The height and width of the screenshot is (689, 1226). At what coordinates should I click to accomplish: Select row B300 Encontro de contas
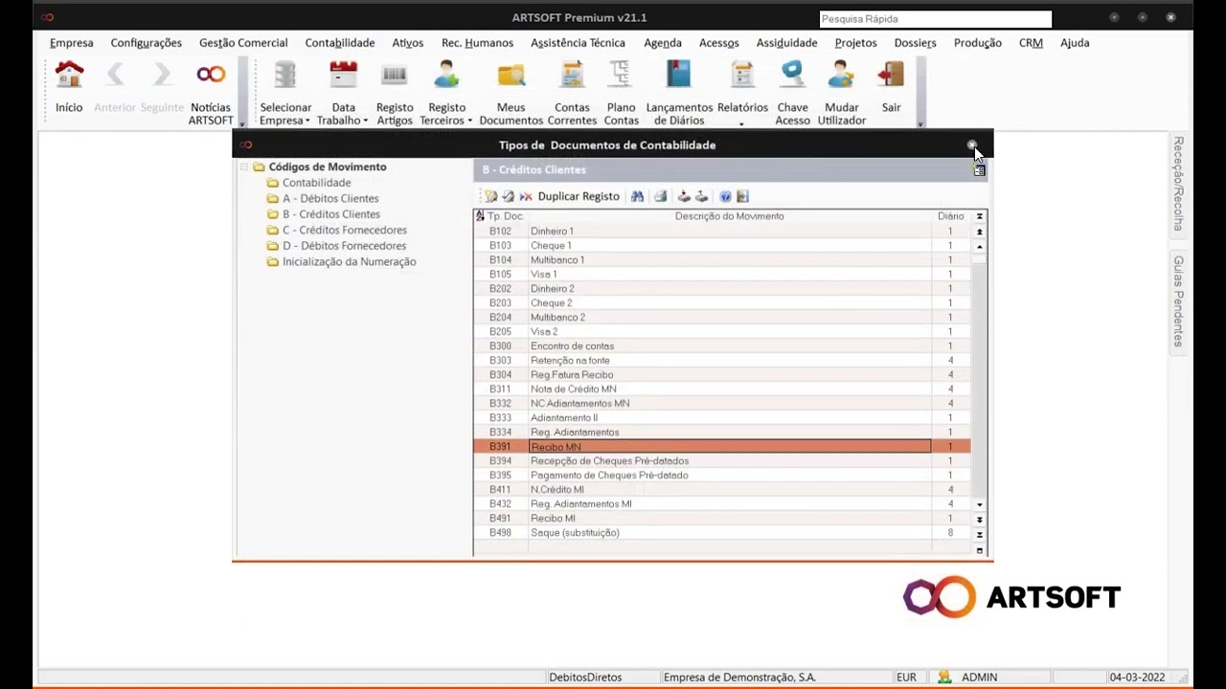tap(722, 346)
